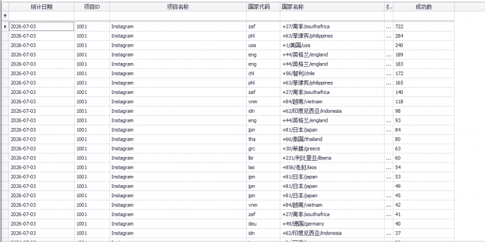Select the country code cell usa
Viewport: 485px width, 242px height.
[263, 45]
